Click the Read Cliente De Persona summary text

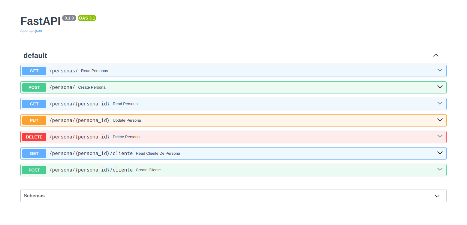click(158, 154)
